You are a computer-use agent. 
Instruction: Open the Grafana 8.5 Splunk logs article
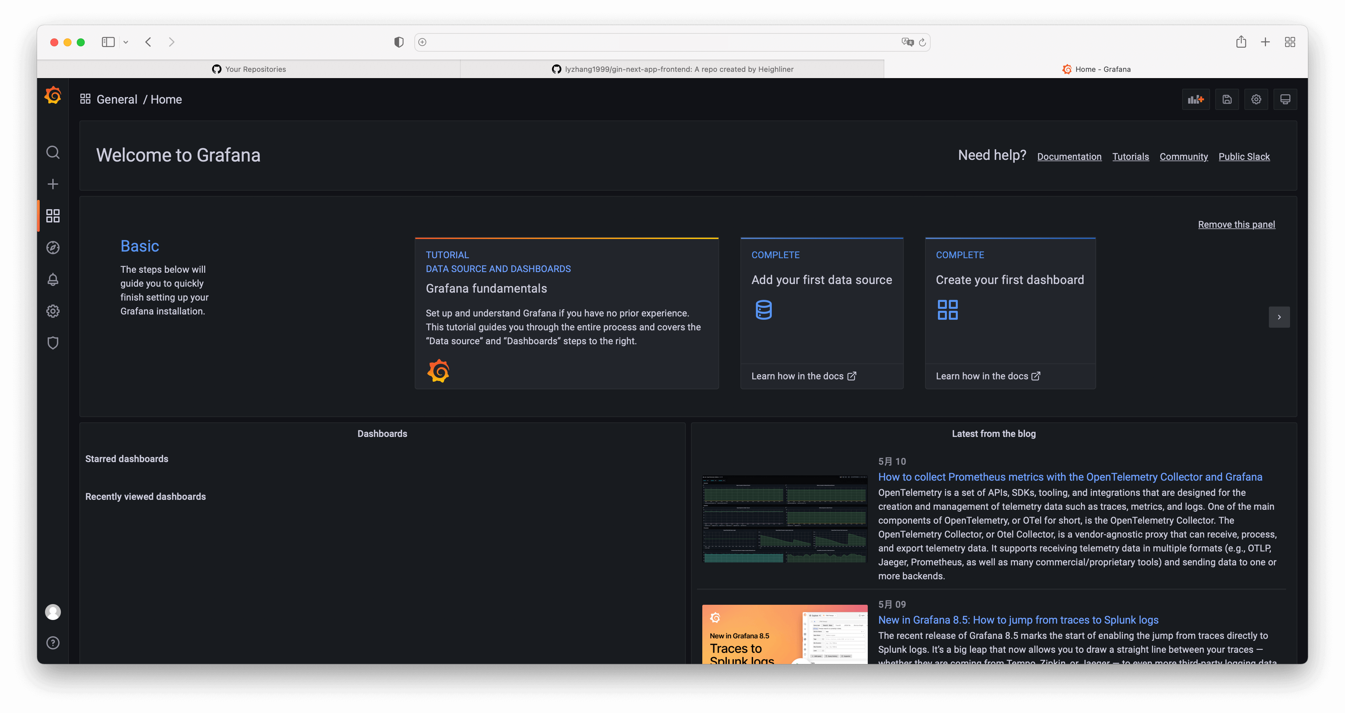click(x=1018, y=620)
